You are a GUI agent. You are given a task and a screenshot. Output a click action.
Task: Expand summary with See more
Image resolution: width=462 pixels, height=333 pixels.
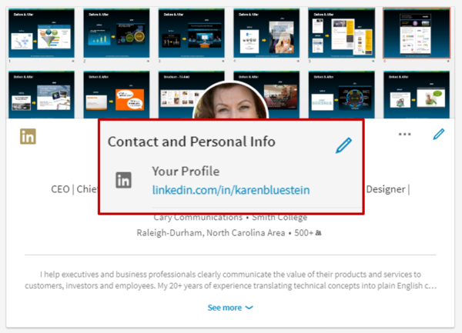click(230, 308)
